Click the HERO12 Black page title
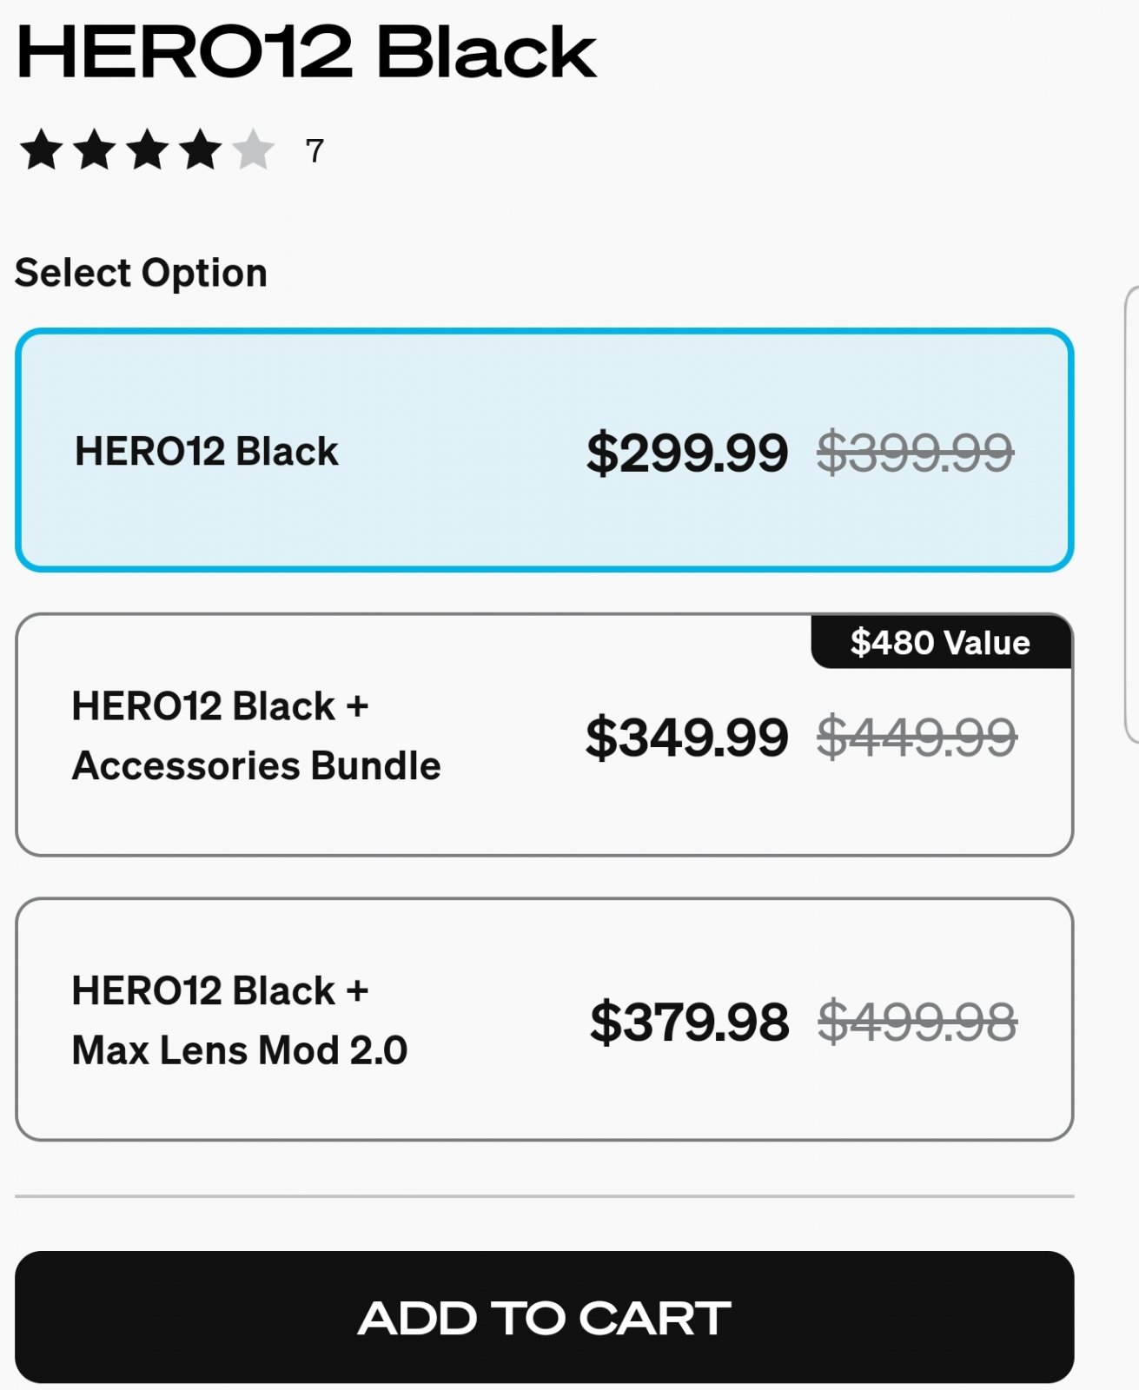 306,52
